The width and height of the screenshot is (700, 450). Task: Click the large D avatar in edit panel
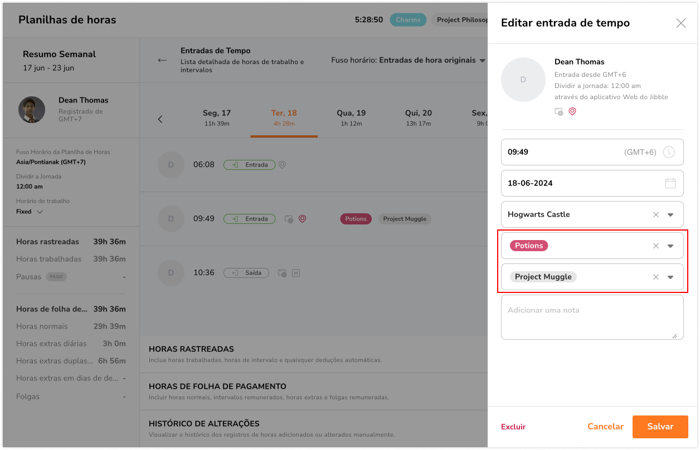tap(523, 80)
